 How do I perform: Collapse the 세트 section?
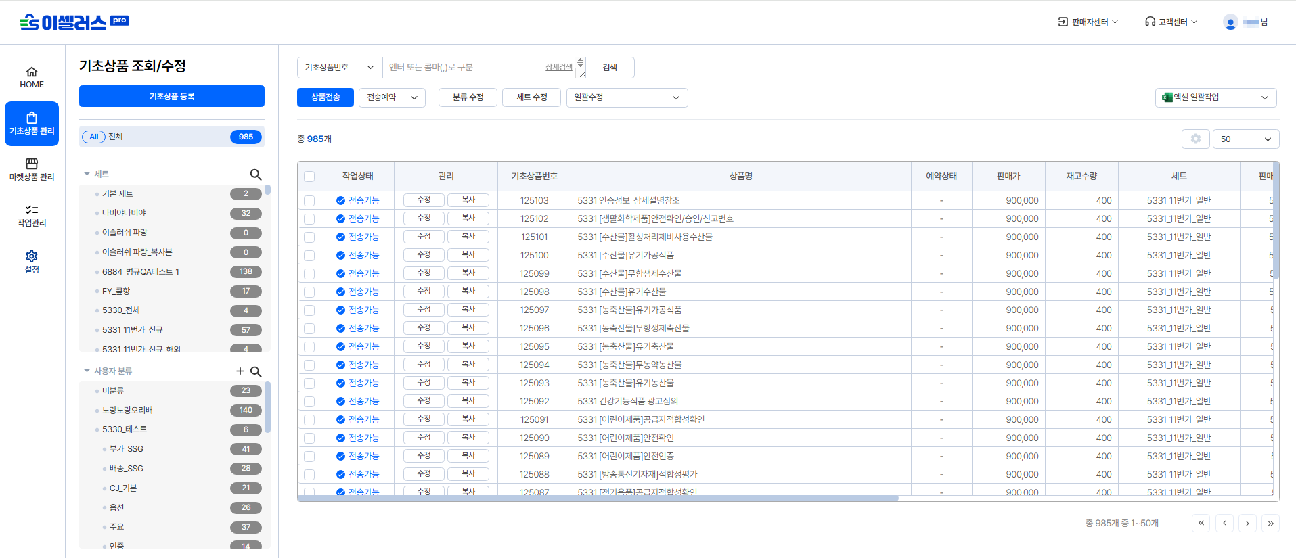point(87,175)
